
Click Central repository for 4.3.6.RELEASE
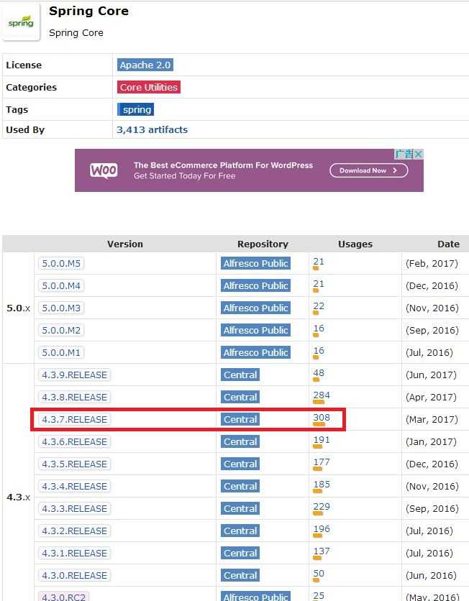tap(240, 441)
